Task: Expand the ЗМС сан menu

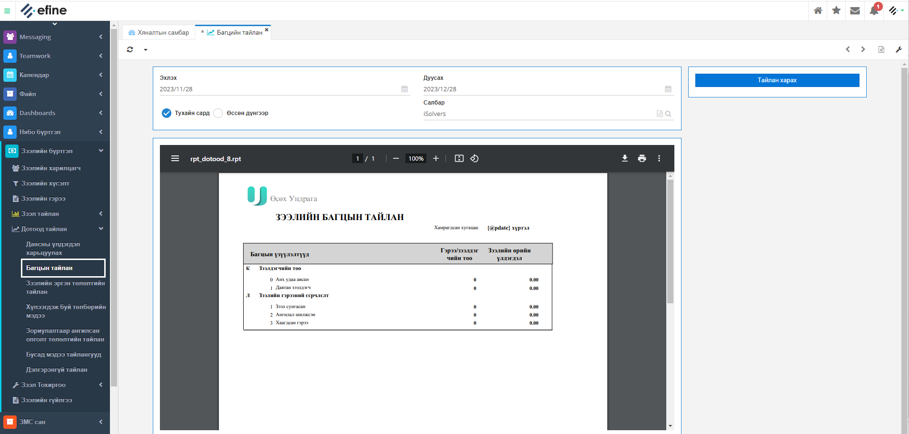Action: point(101,422)
